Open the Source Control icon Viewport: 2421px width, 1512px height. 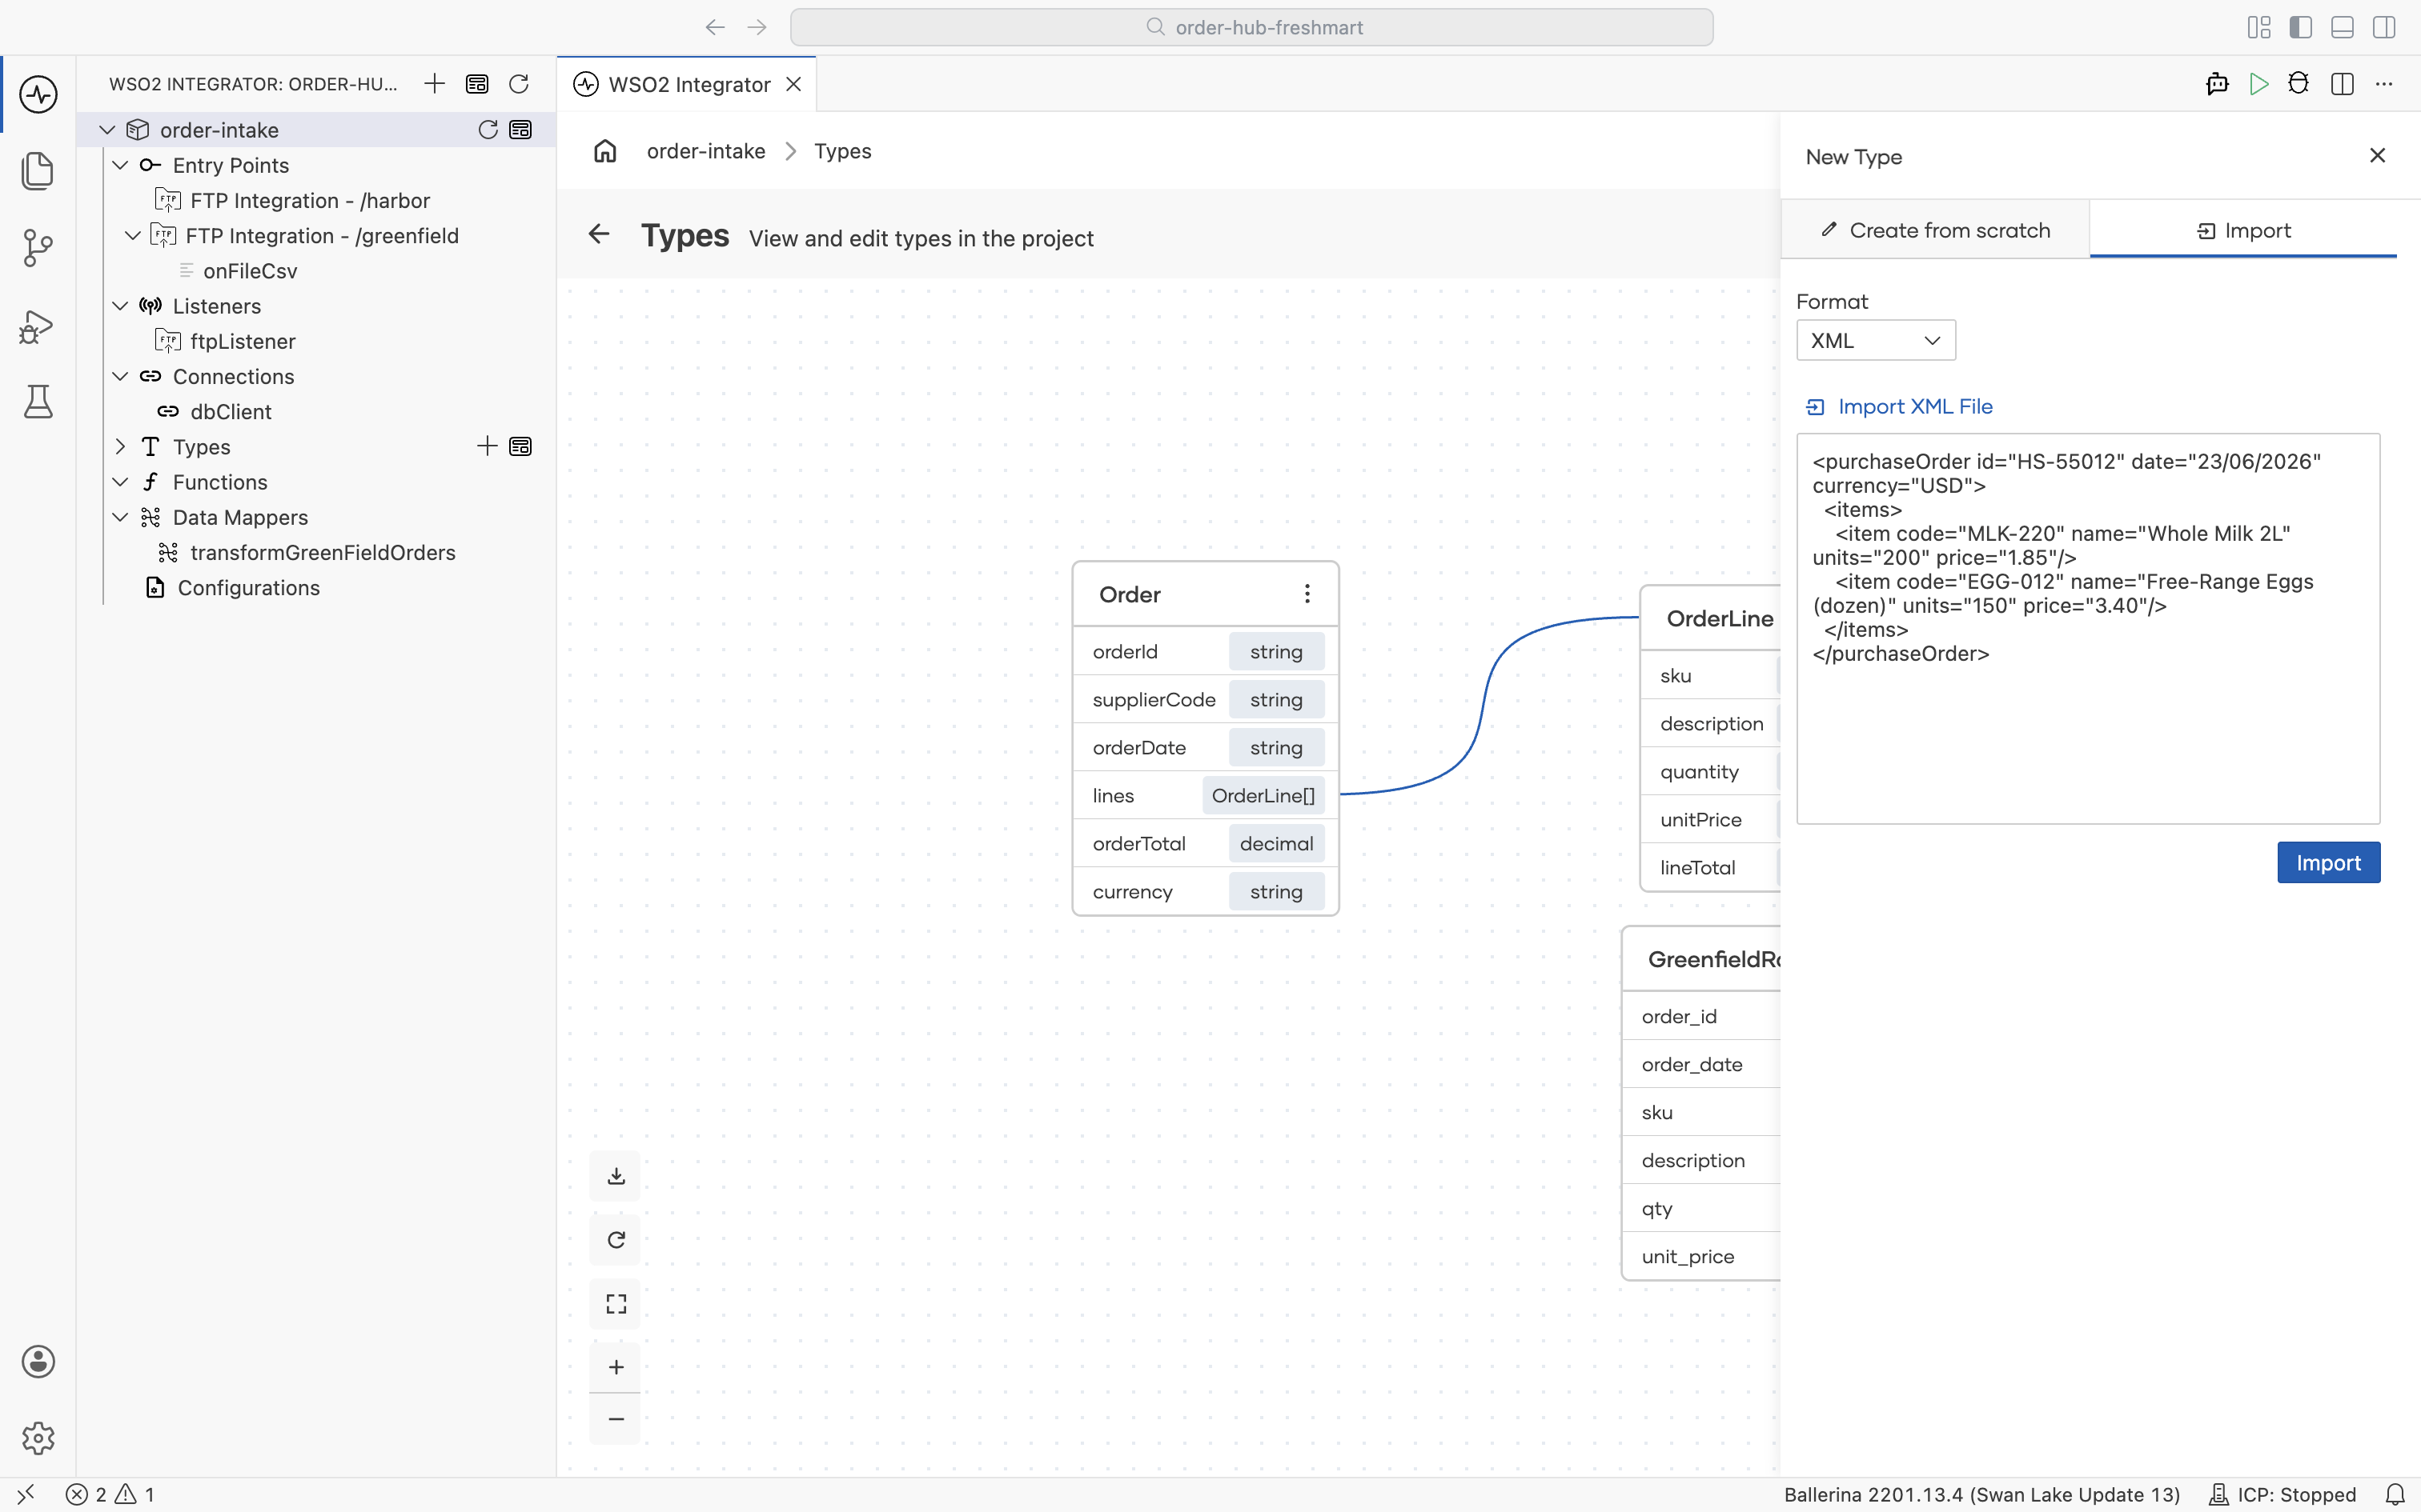(38, 248)
